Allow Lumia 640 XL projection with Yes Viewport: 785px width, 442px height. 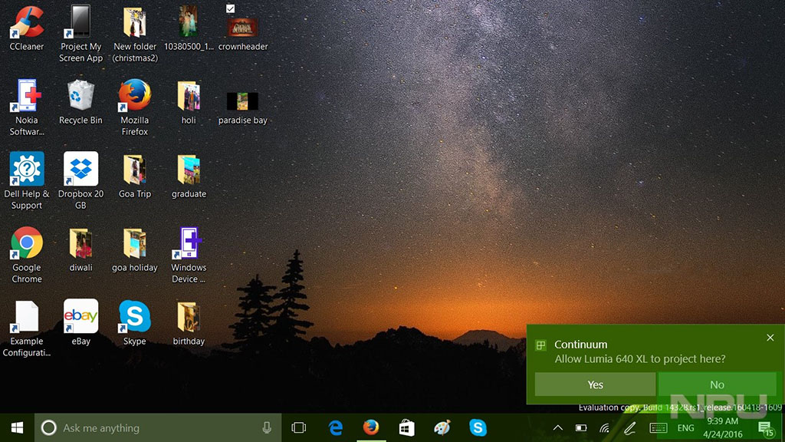594,384
